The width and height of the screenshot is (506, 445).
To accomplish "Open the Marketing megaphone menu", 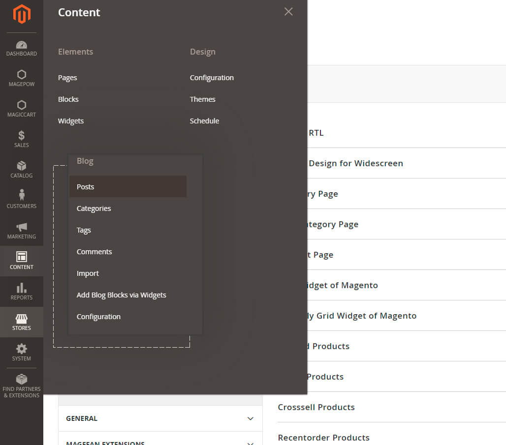I will (x=22, y=231).
